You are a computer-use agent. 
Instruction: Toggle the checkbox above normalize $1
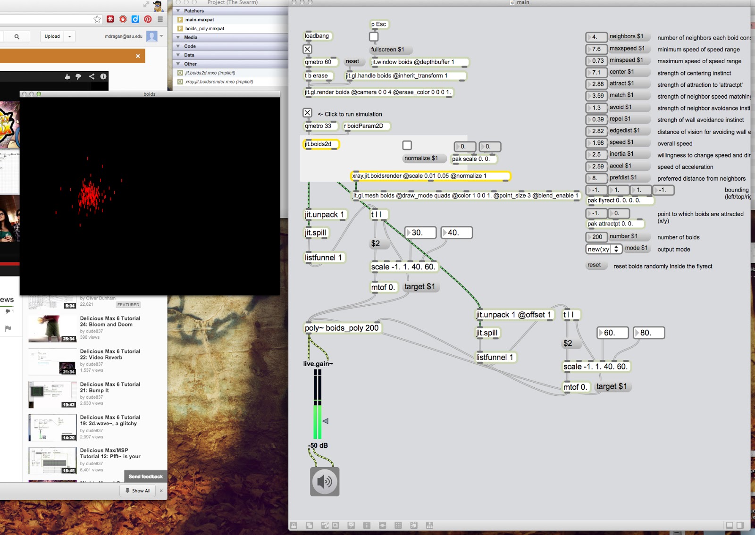(x=407, y=145)
